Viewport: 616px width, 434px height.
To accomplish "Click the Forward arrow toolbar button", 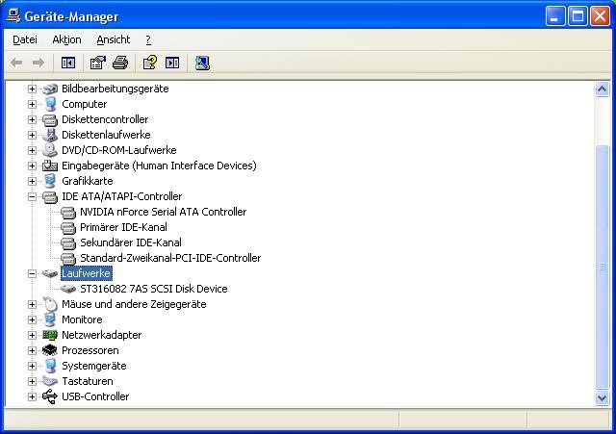I will [38, 63].
